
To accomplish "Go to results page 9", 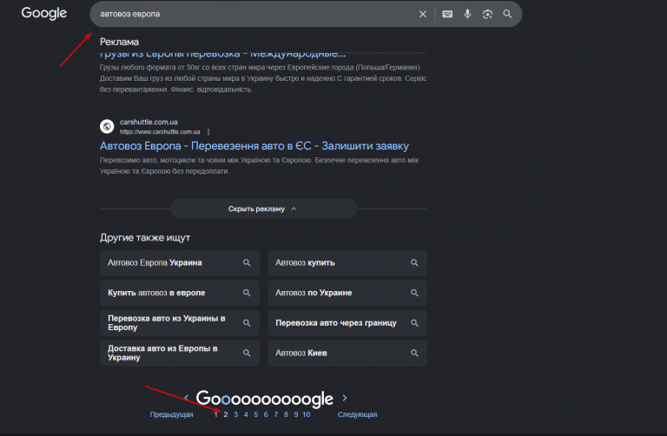I will click(x=296, y=414).
